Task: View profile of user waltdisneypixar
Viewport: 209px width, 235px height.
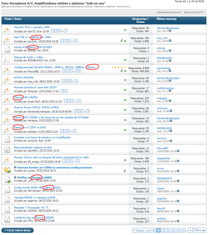Action: coord(165,88)
